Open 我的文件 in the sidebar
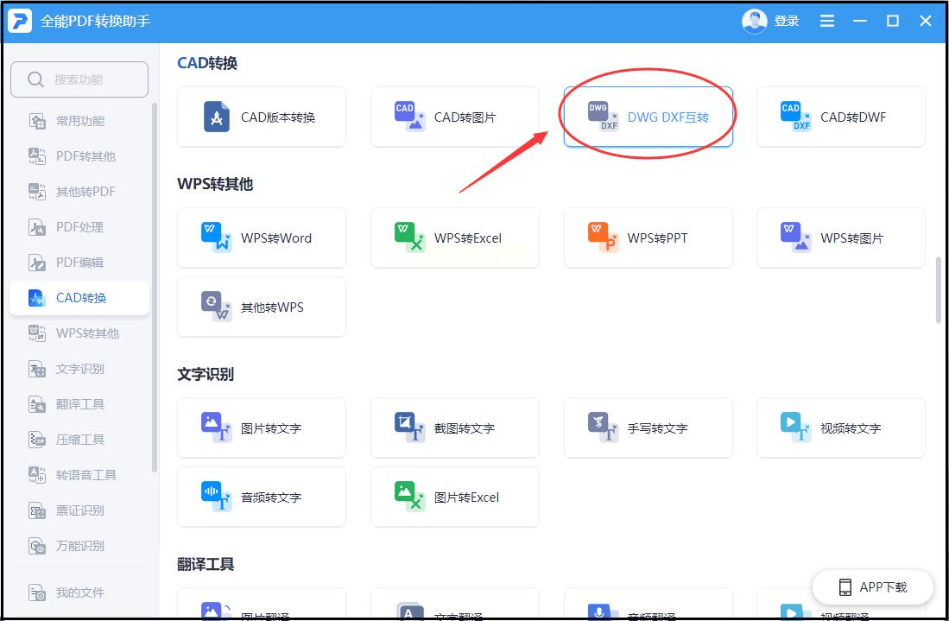The image size is (949, 621). (79, 592)
